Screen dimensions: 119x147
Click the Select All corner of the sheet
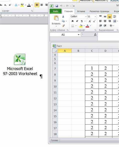point(55,51)
